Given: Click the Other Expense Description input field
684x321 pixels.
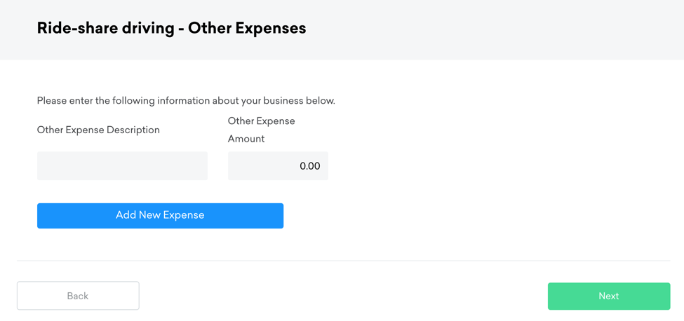Looking at the screenshot, I should 122,166.
